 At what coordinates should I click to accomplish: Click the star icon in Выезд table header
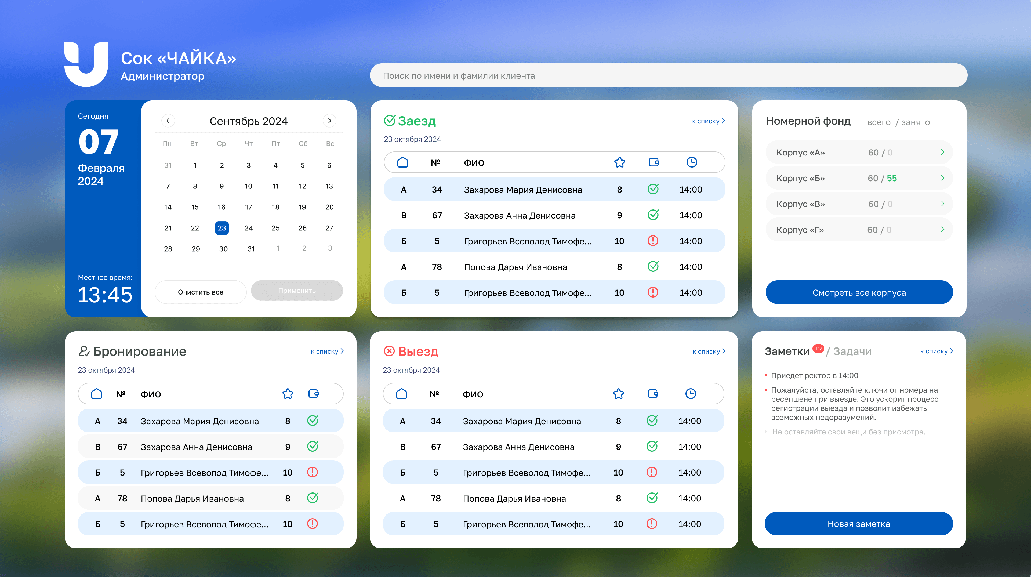(x=618, y=393)
